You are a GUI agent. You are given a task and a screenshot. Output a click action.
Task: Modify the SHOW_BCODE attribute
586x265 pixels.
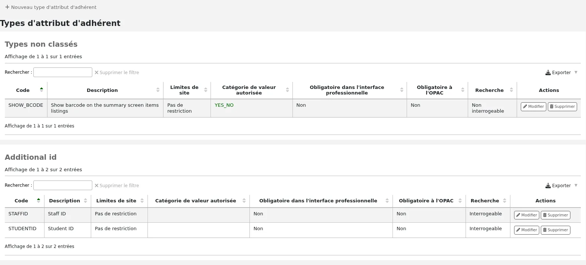click(533, 107)
